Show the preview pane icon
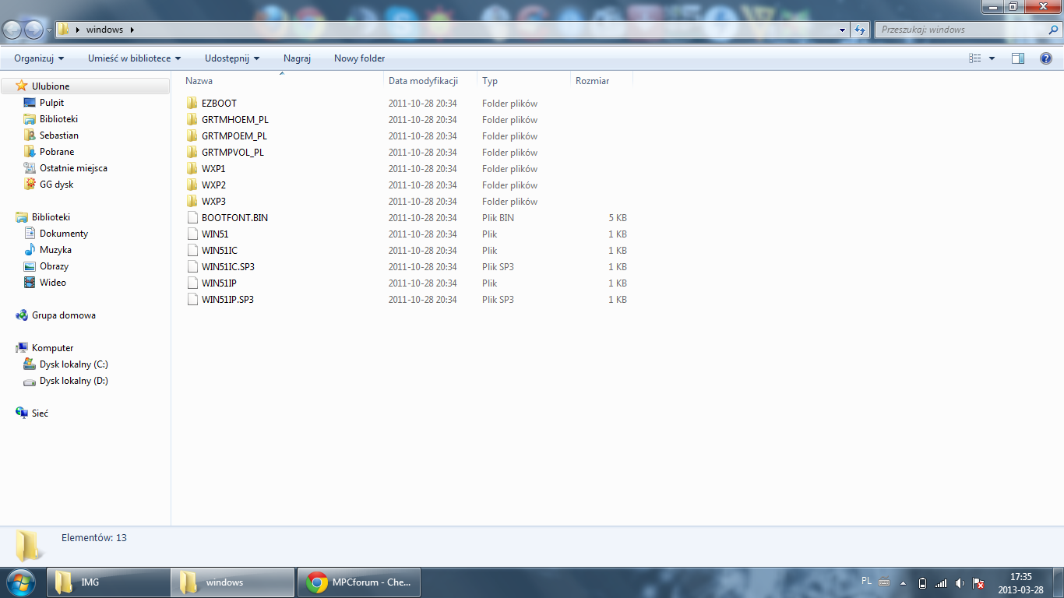 1018,58
